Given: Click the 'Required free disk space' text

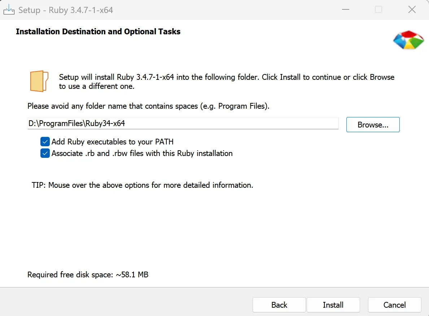Looking at the screenshot, I should coord(88,274).
